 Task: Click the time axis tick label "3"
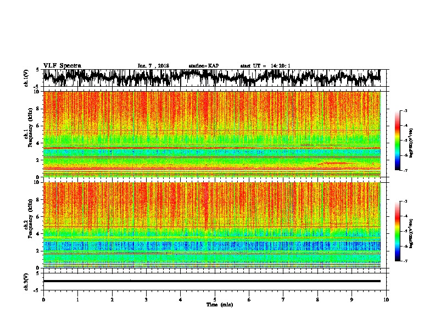(146, 300)
